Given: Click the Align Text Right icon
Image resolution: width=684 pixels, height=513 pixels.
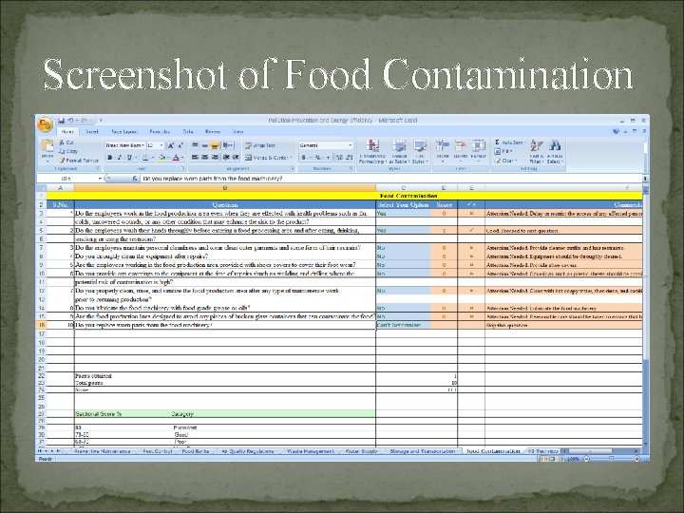Looking at the screenshot, I should 215,157.
